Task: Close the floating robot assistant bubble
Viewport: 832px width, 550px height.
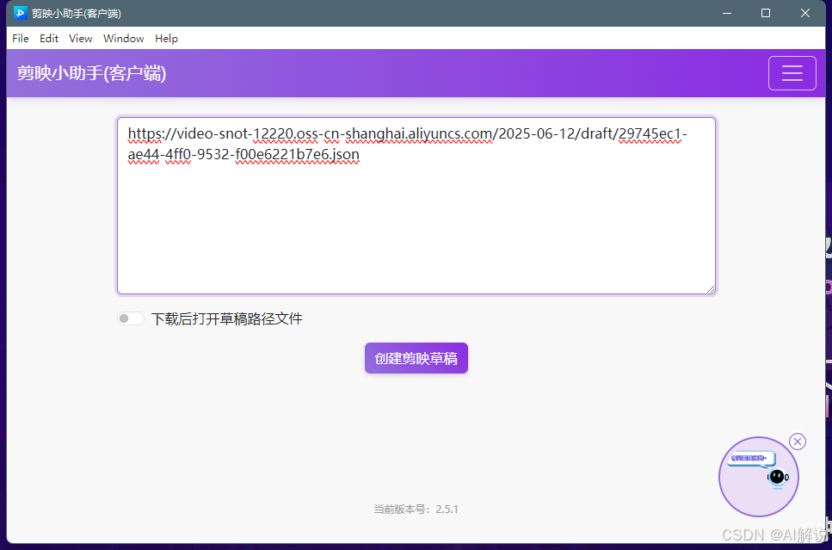Action: pyautogui.click(x=797, y=442)
